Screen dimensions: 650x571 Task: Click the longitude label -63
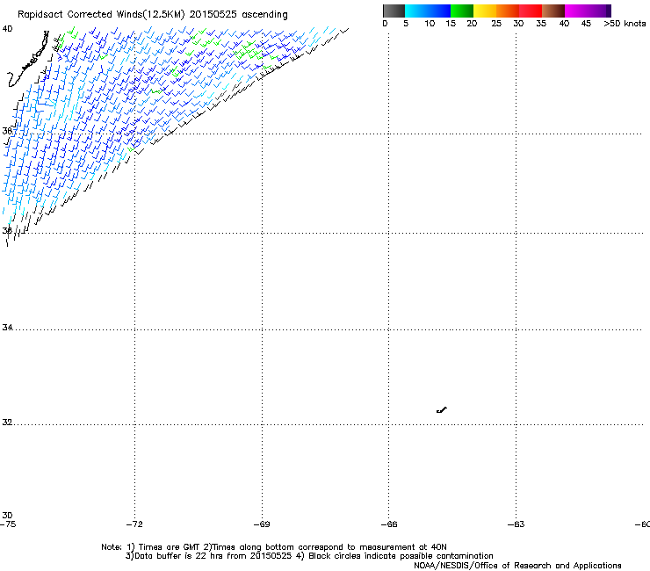(516, 524)
